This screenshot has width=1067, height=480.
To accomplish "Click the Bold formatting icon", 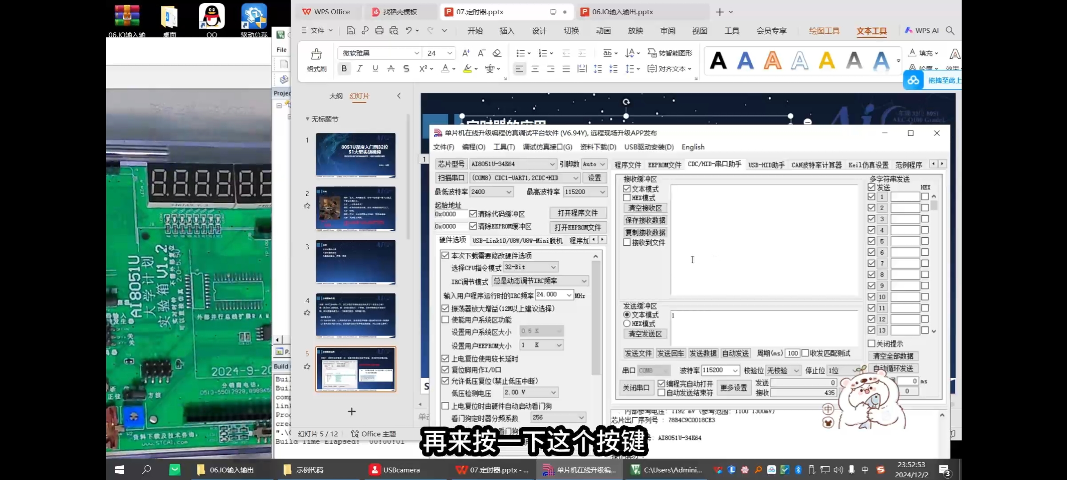I will coord(344,68).
